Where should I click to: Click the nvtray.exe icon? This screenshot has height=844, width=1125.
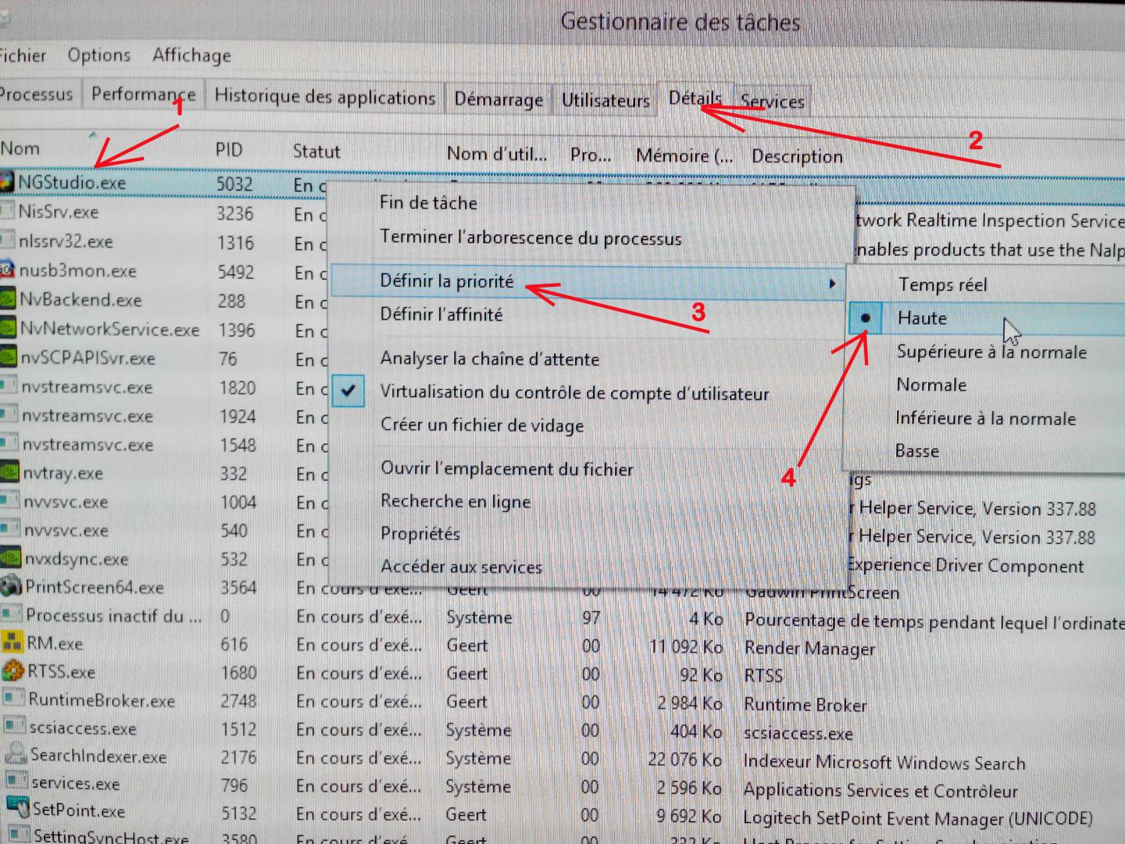click(x=9, y=472)
